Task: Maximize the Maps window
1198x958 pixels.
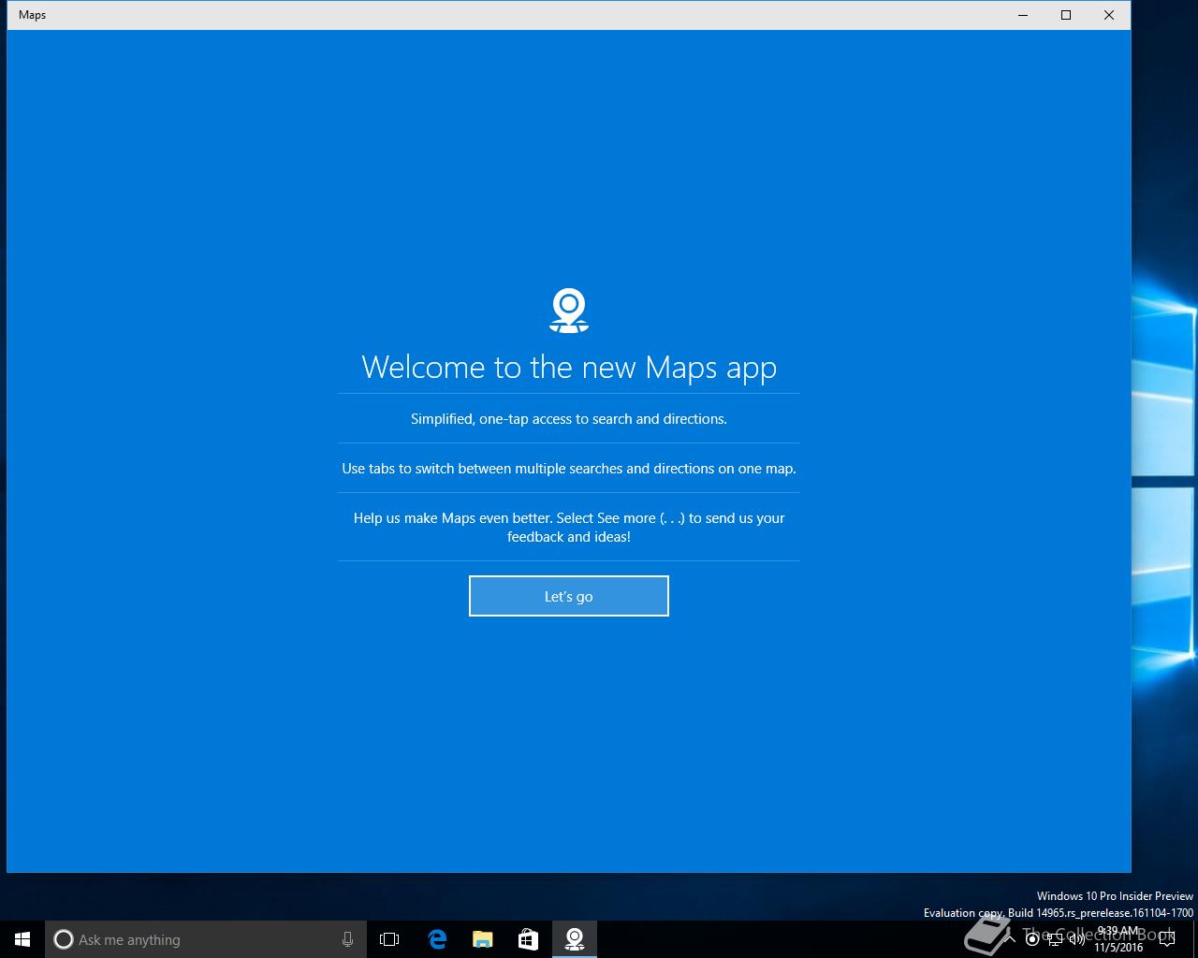Action: coord(1066,15)
